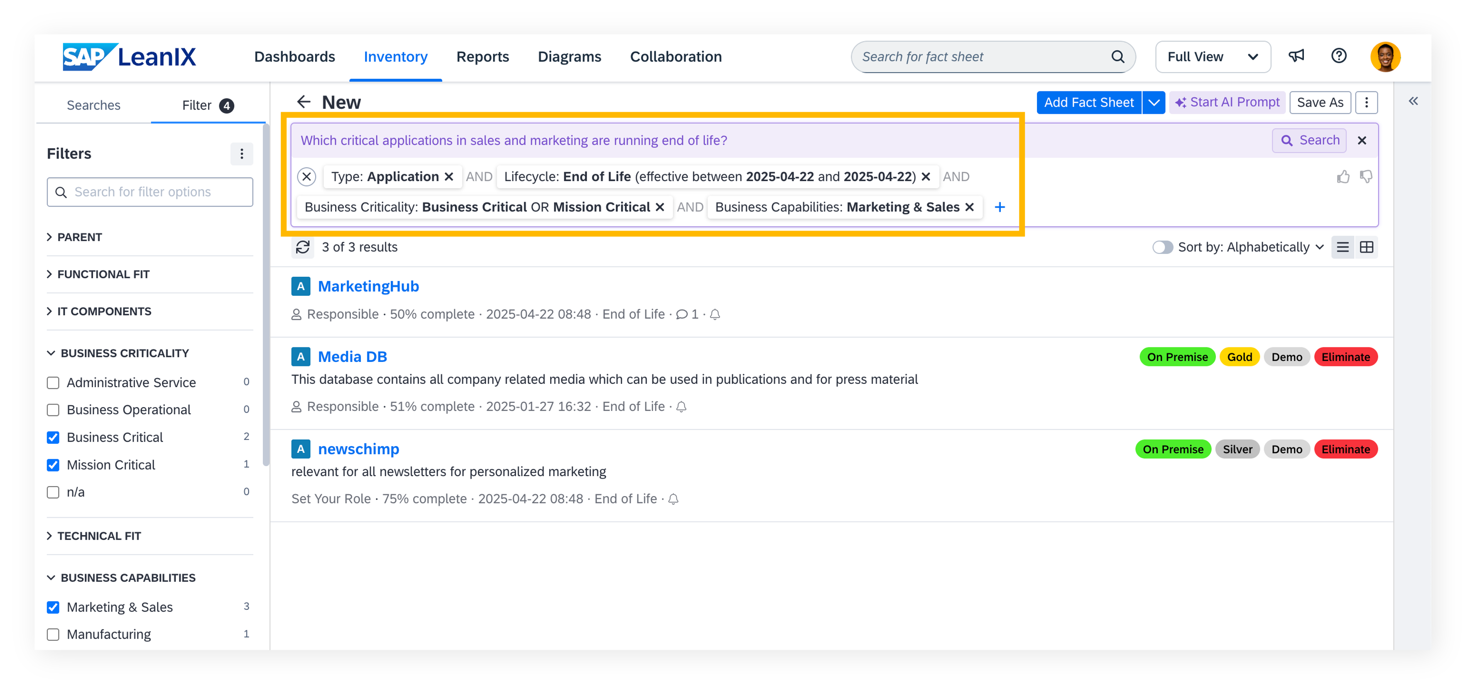Click Start AI Prompt
The width and height of the screenshot is (1475, 693).
1227,103
